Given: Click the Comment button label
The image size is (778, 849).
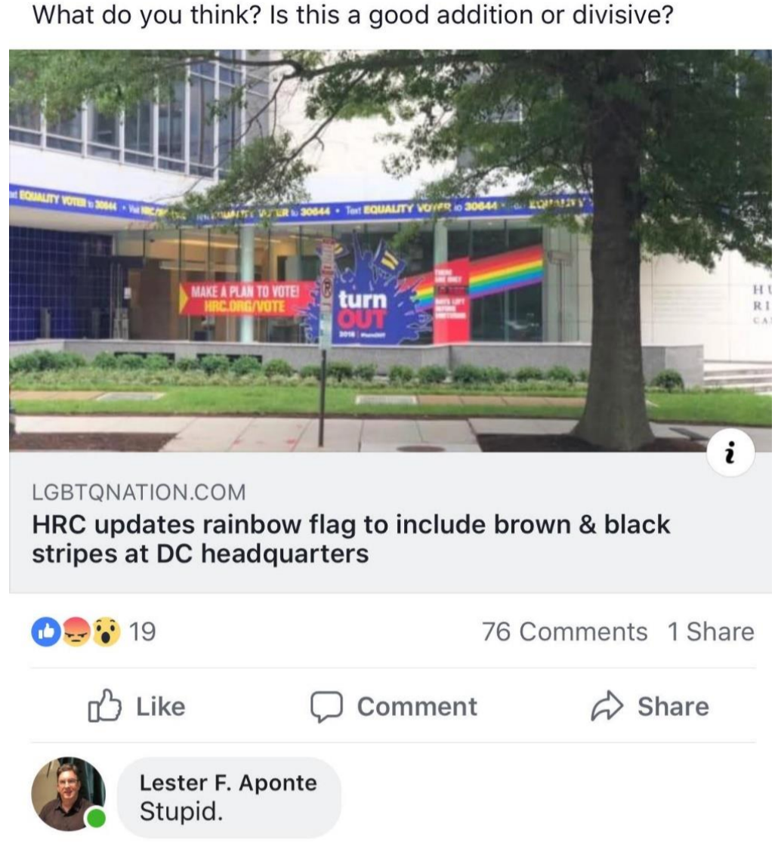Looking at the screenshot, I should [417, 706].
